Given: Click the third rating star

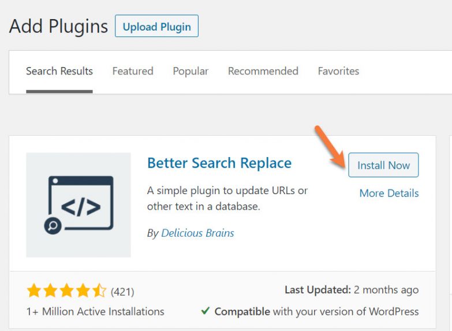Looking at the screenshot, I should point(66,291).
